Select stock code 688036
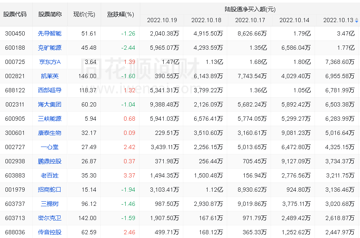Viewport: 360px width, 238px height. tap(15, 232)
